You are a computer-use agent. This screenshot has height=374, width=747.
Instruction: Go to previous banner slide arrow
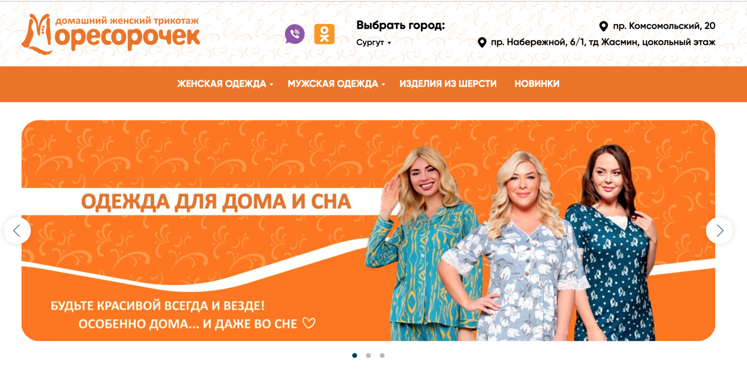pos(17,231)
